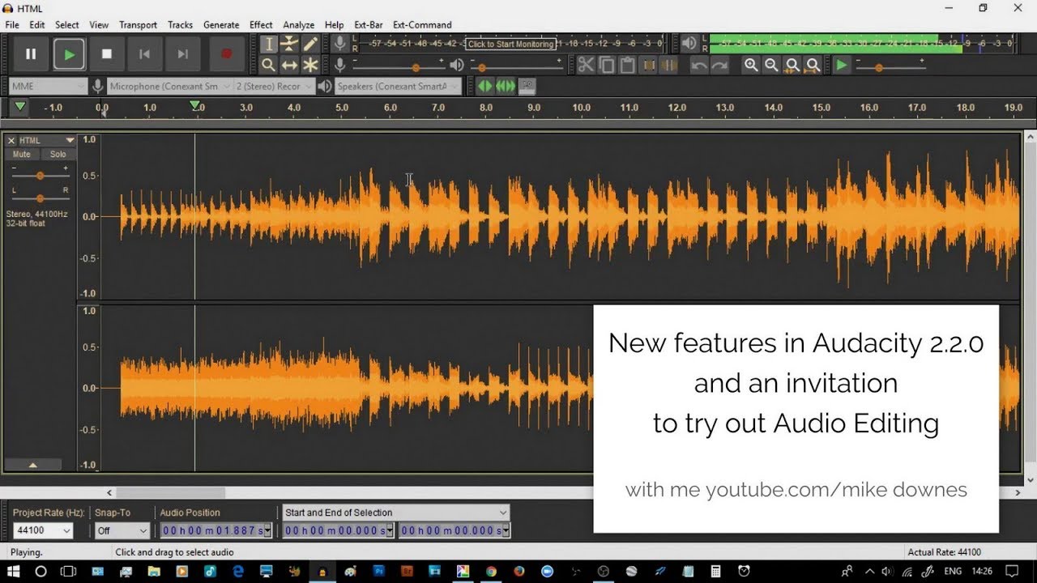Zoom In with the plus magnifier
This screenshot has height=583, width=1037.
pos(751,66)
